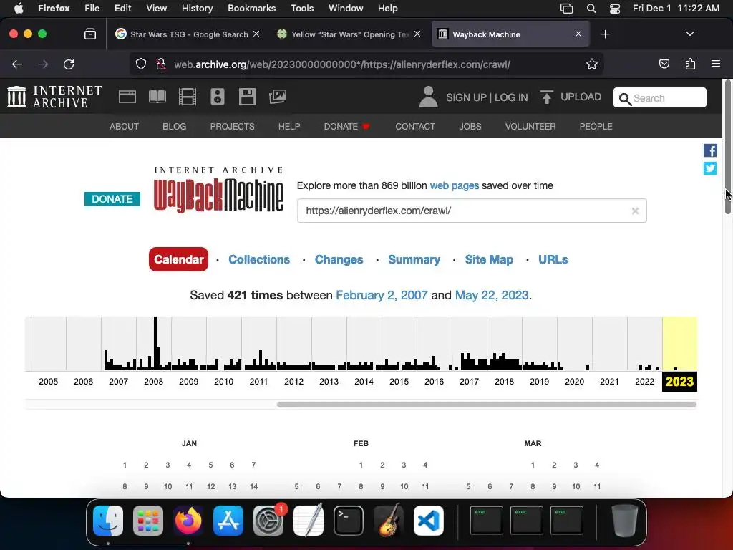Click the Internet Archive Search field
This screenshot has height=550, width=733.
659,97
